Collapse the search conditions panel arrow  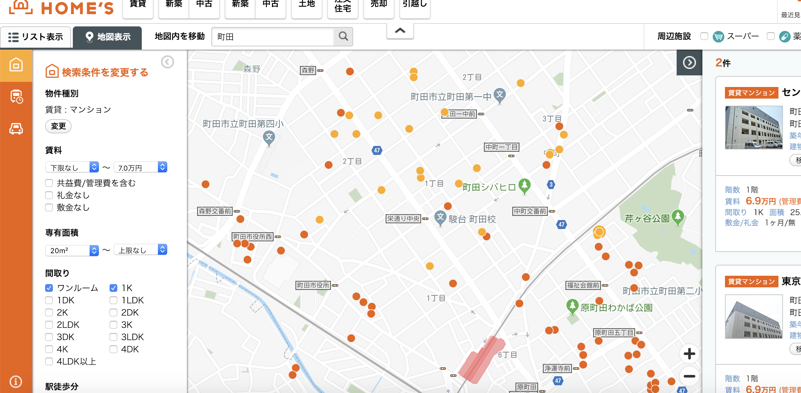168,62
